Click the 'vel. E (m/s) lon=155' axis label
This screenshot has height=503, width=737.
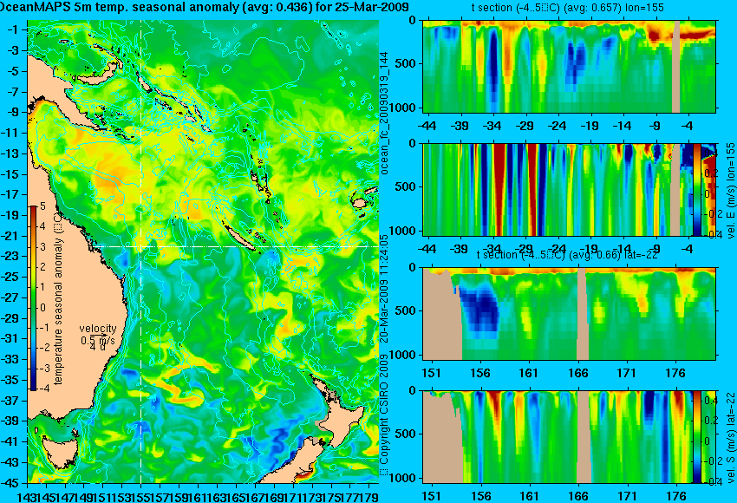tap(731, 191)
